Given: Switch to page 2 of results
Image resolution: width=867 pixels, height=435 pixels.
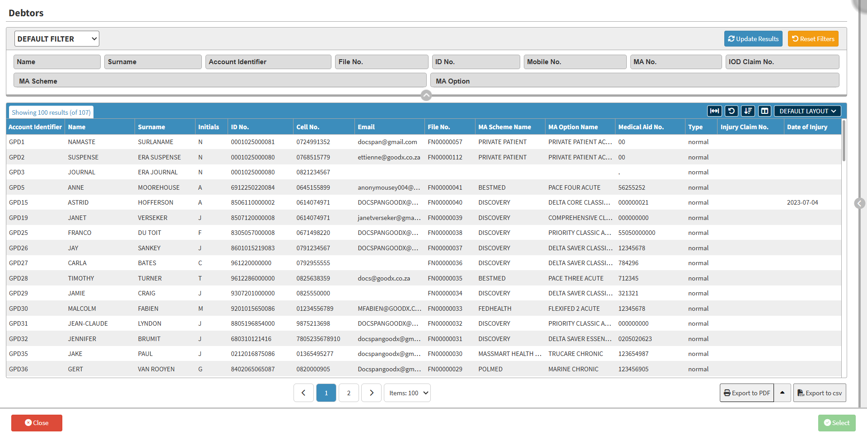Looking at the screenshot, I should [349, 393].
